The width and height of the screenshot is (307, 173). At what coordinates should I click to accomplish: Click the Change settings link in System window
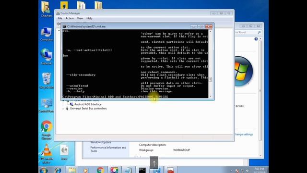tap(243, 135)
